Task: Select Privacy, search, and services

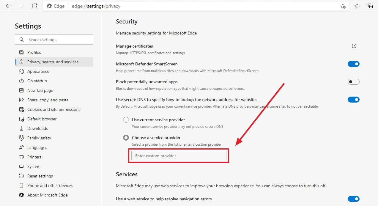Action: click(x=53, y=62)
